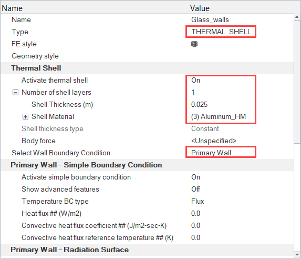Toggle Activate simple boundary condition value

(x=195, y=177)
